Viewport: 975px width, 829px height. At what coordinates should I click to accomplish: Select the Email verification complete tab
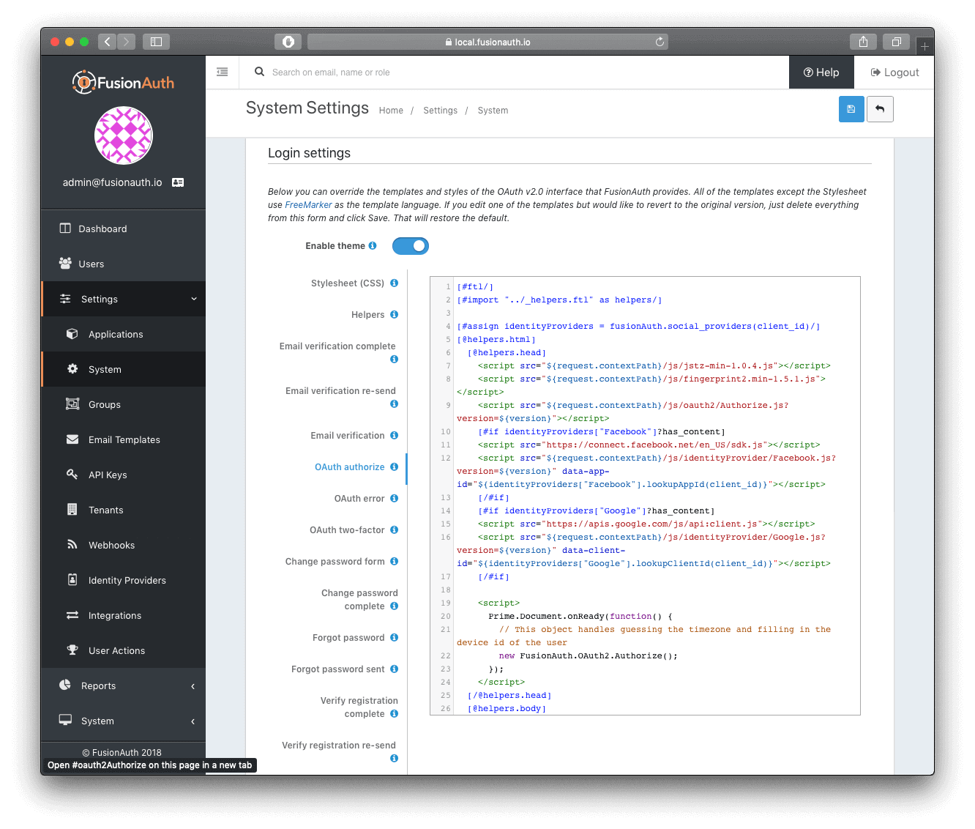(337, 346)
